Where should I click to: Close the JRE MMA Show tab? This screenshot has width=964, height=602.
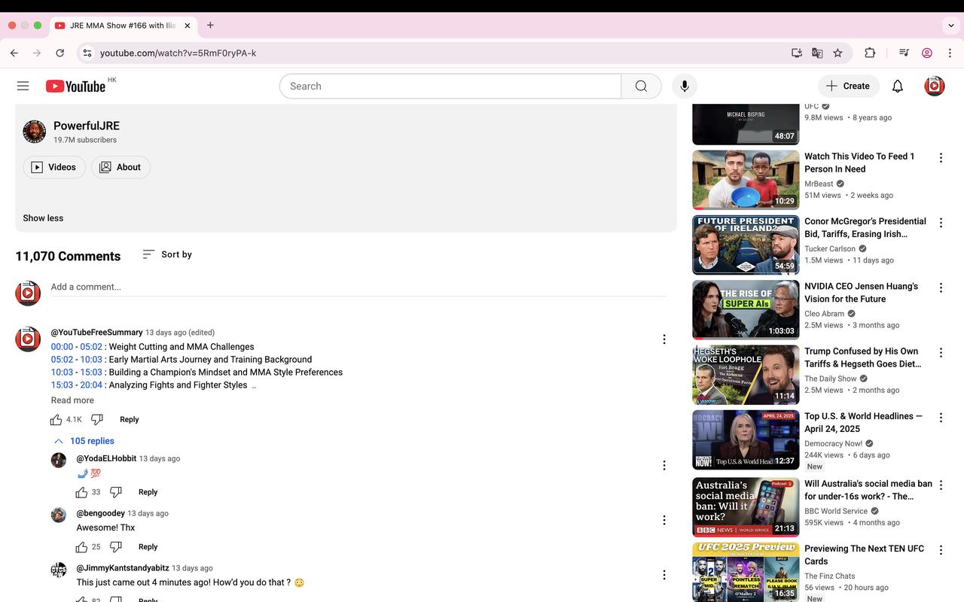pyautogui.click(x=188, y=26)
